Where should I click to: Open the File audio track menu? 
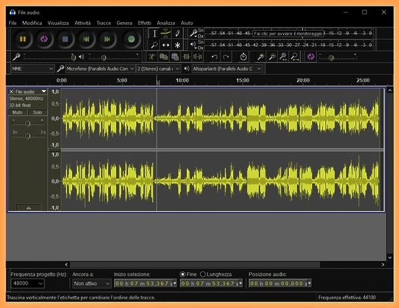[31, 92]
